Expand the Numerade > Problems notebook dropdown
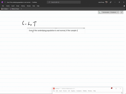126x94 pixels. pyautogui.click(x=118, y=12)
